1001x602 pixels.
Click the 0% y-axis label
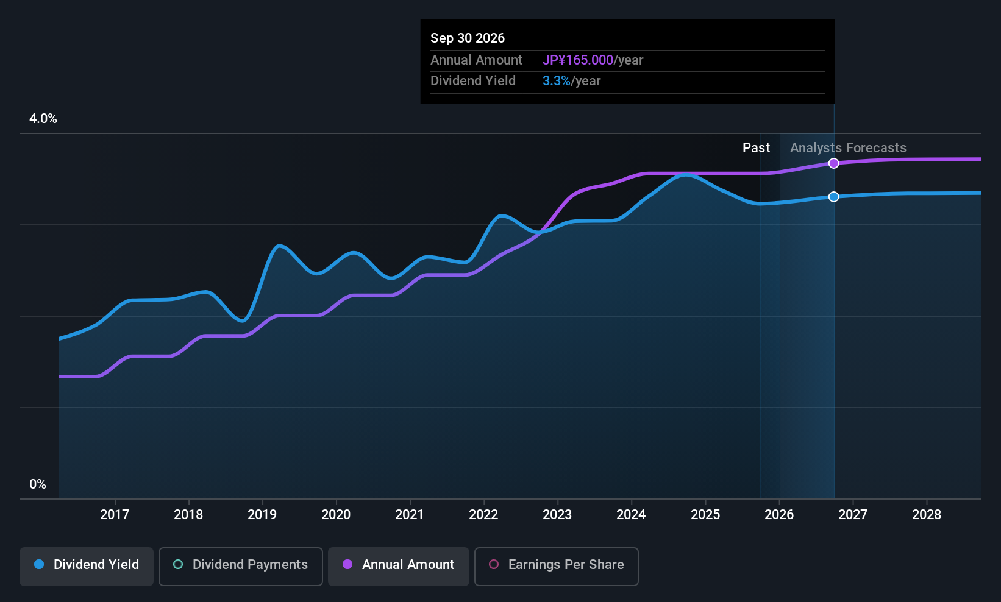[x=38, y=484]
